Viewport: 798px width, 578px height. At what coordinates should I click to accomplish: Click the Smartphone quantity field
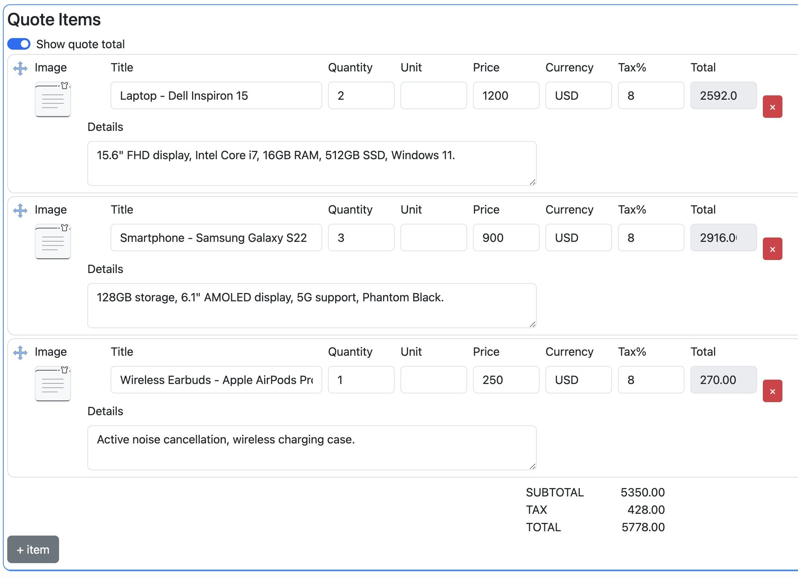361,238
